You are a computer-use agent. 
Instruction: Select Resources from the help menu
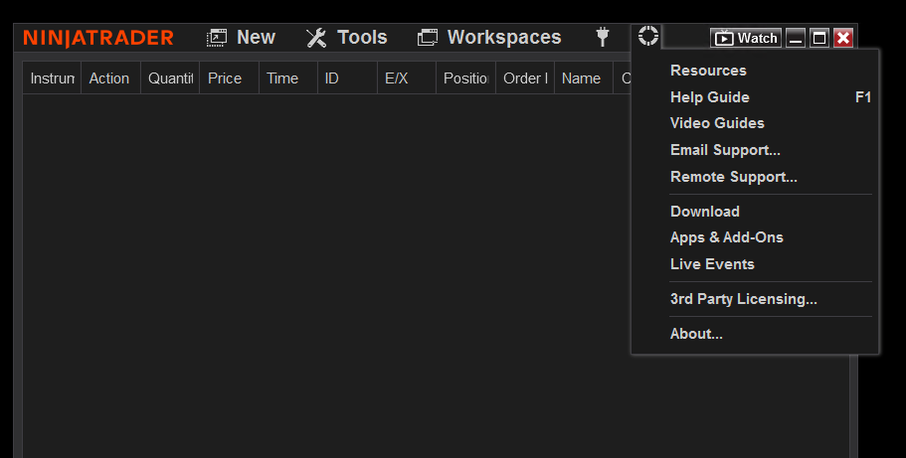pos(708,71)
